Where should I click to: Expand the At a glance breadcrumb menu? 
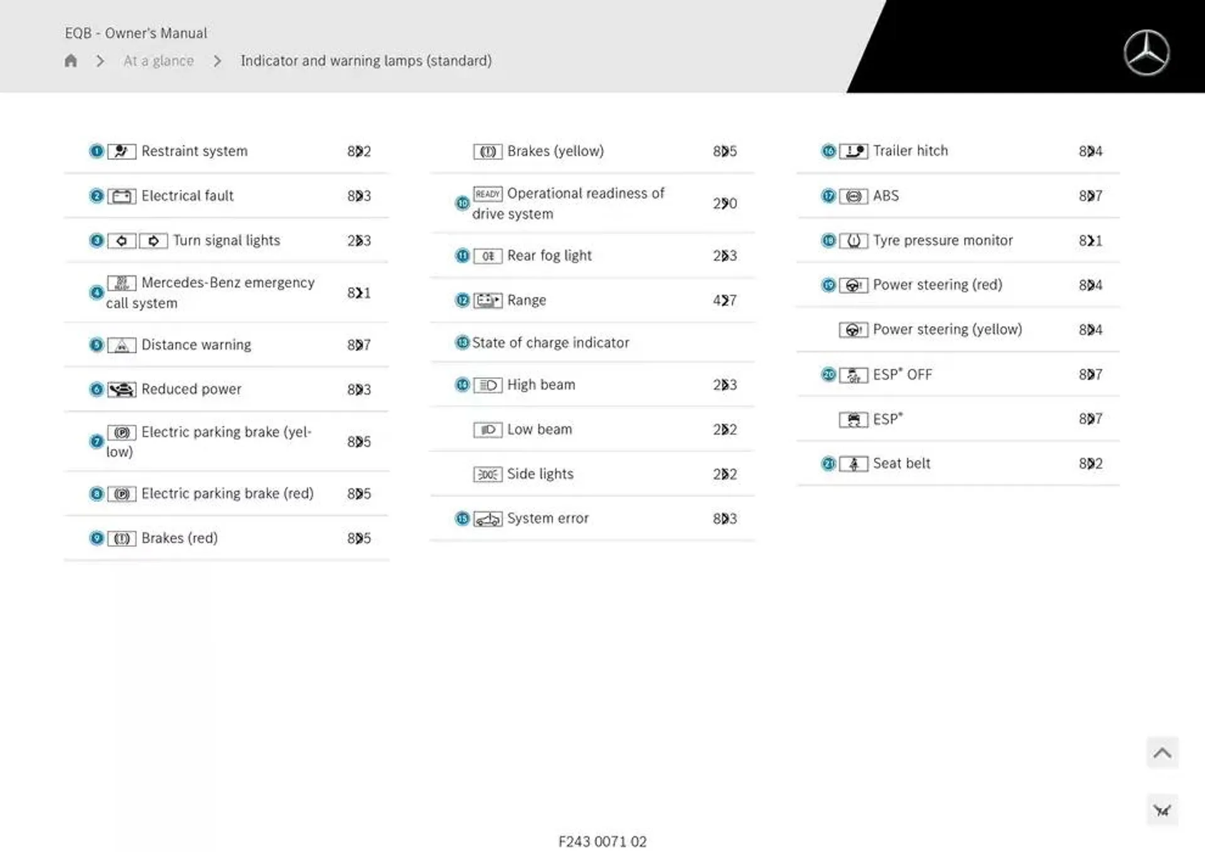point(159,59)
